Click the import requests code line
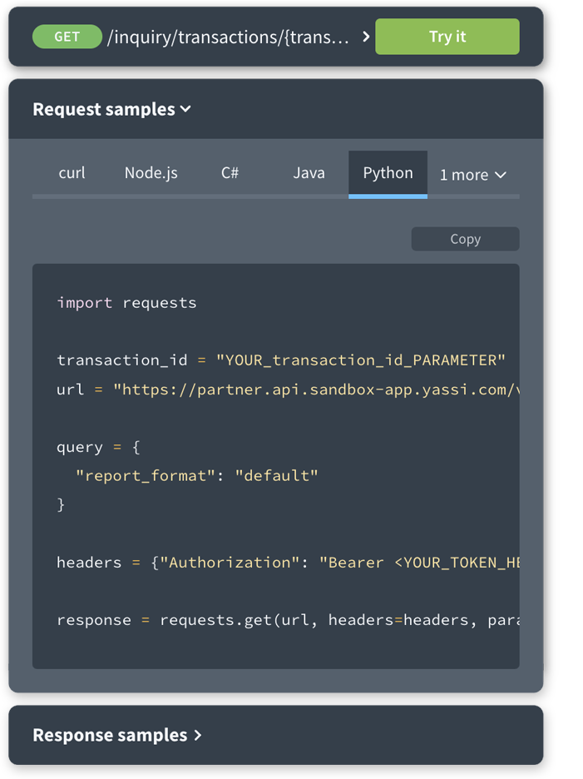 (x=126, y=302)
